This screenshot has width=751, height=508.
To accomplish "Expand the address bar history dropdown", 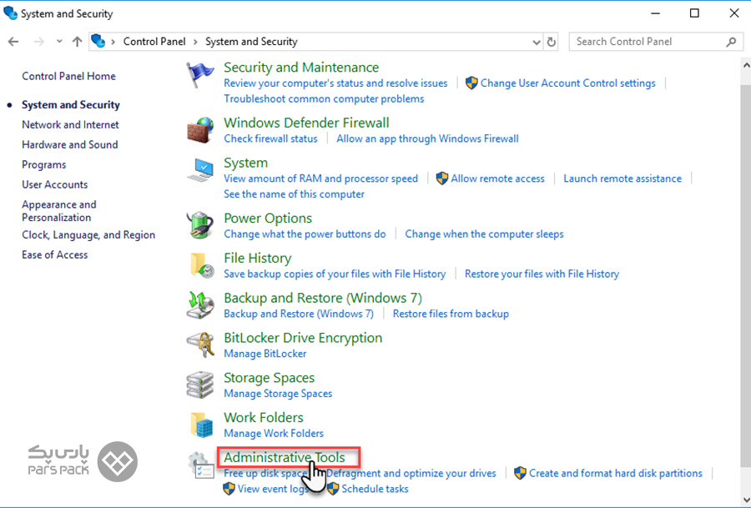I will pos(537,43).
